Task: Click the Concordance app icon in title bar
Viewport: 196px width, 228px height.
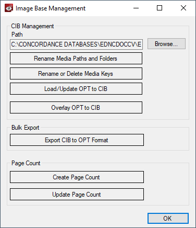Action: 9,8
